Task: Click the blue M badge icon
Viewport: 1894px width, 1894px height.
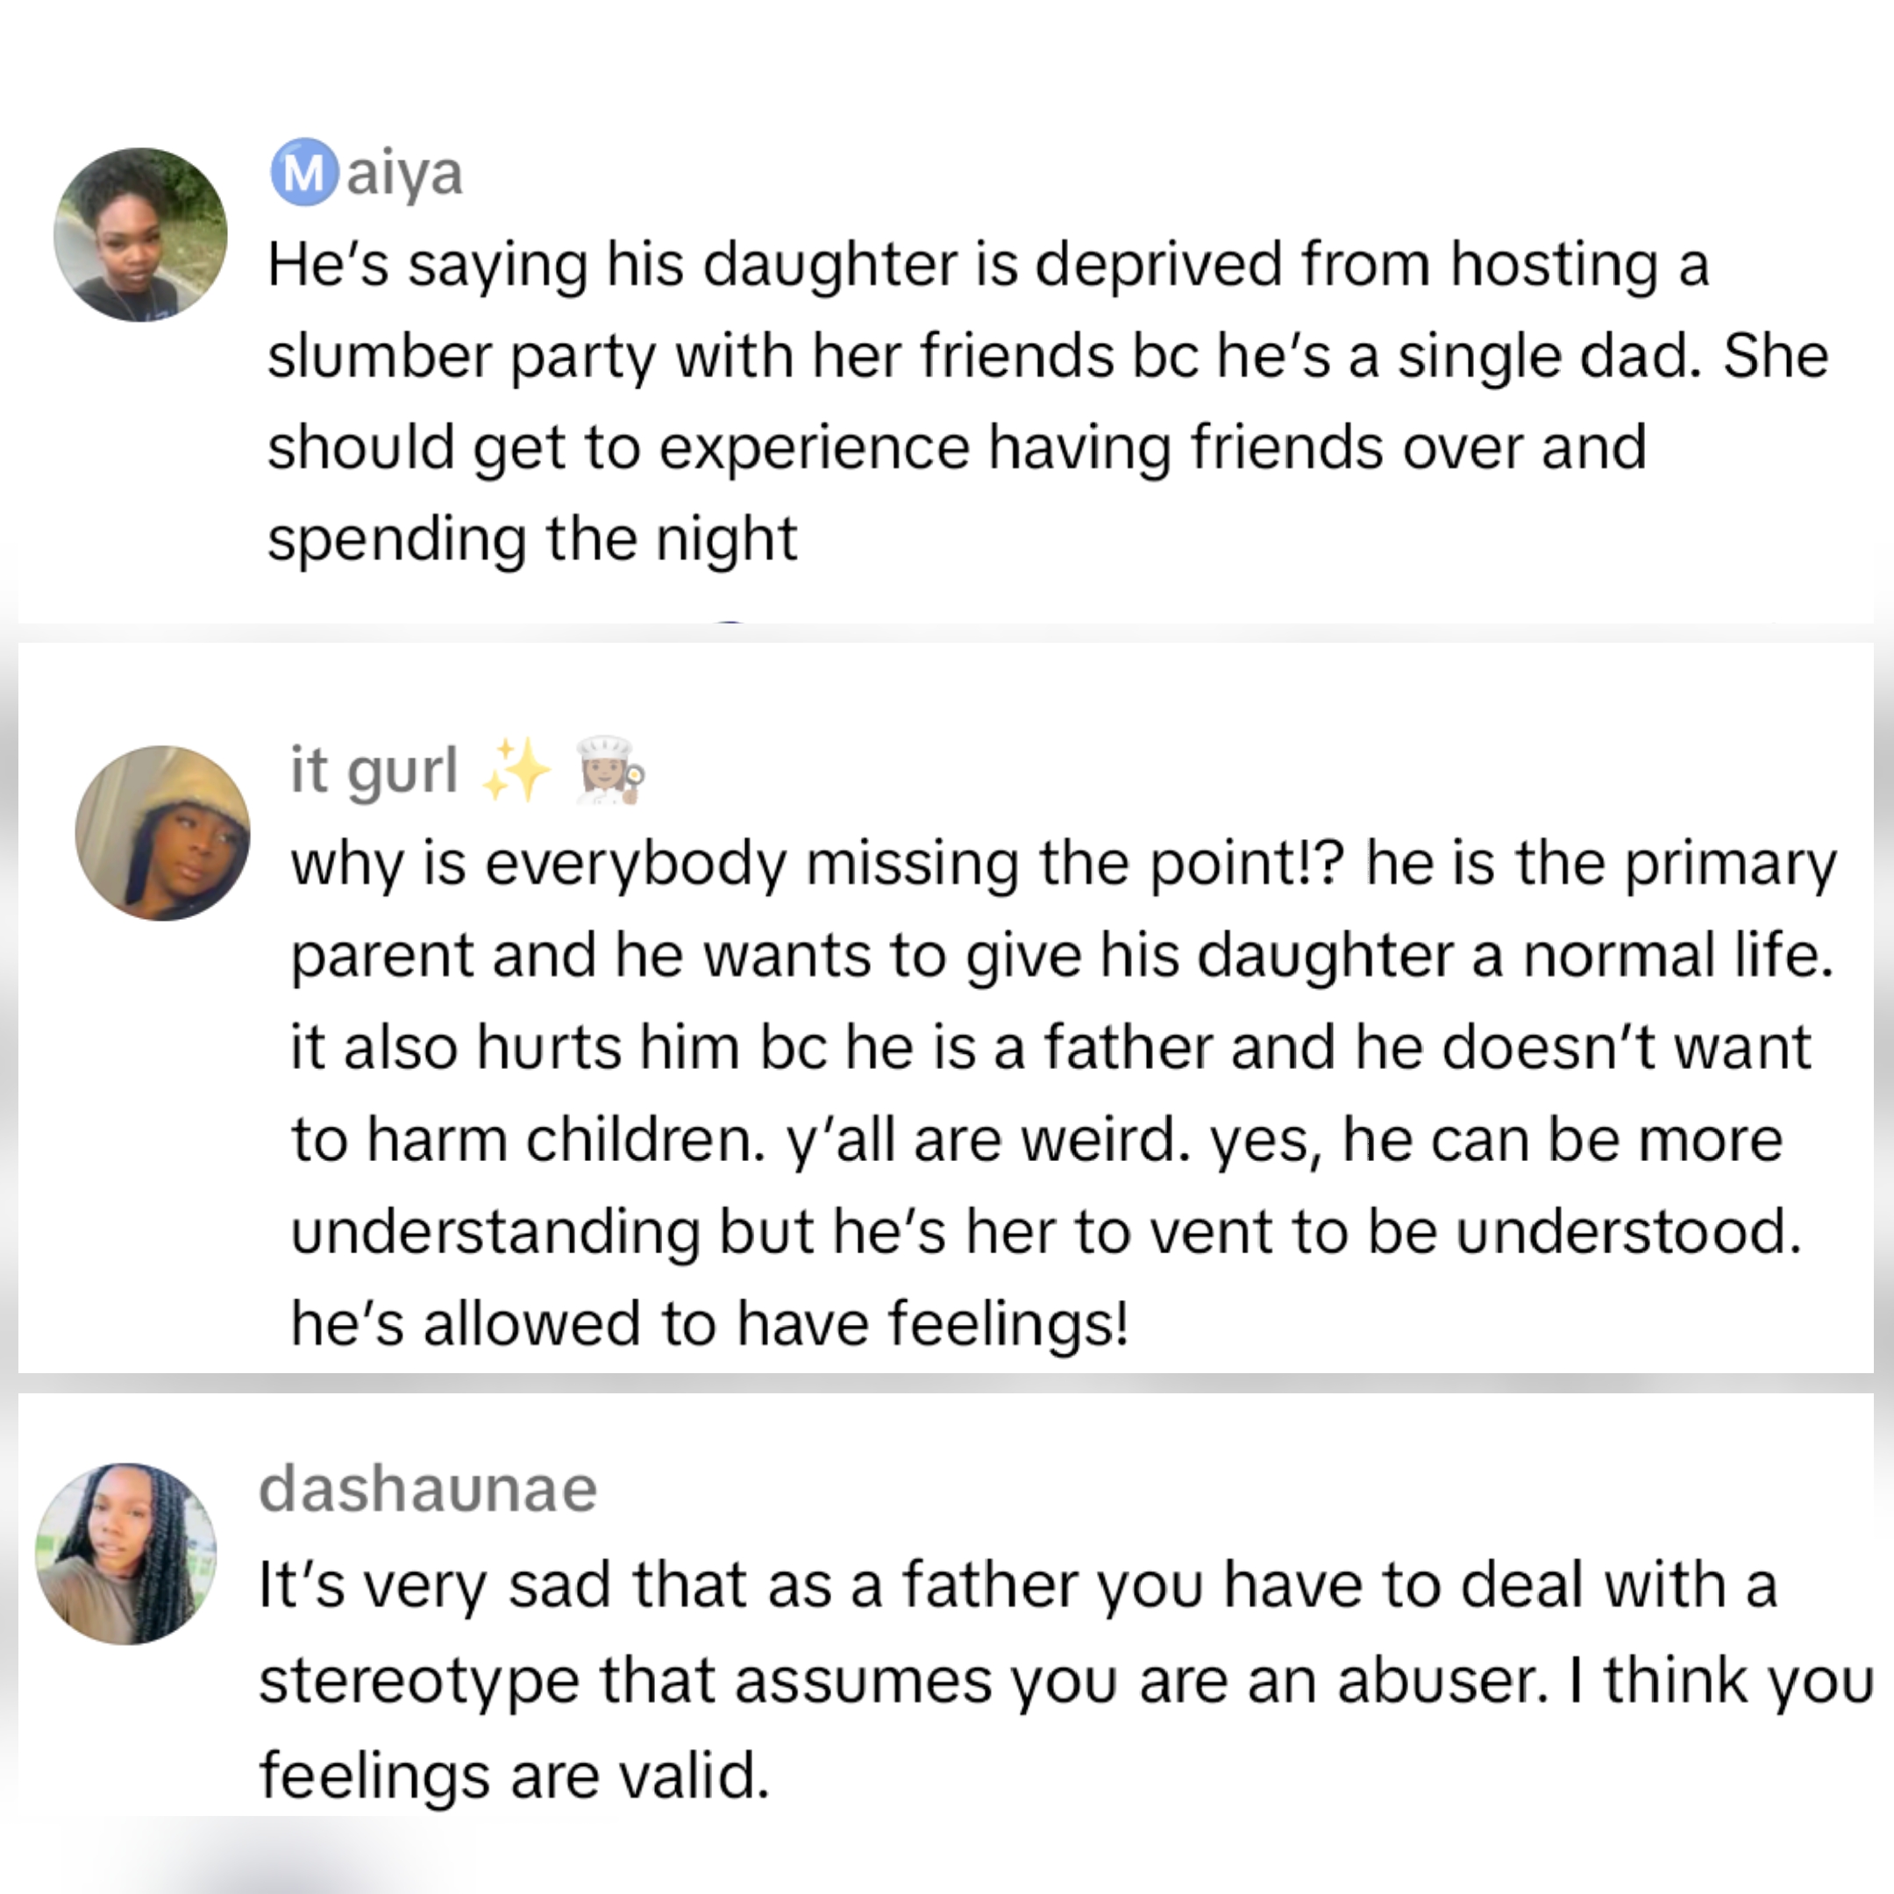Action: pyautogui.click(x=304, y=173)
